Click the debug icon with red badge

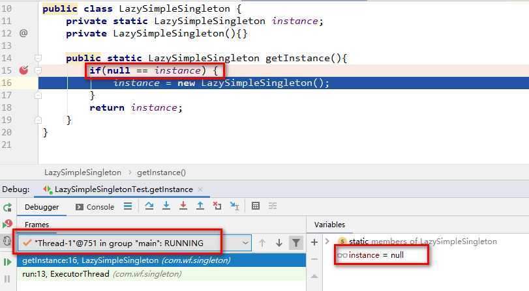click(7, 224)
